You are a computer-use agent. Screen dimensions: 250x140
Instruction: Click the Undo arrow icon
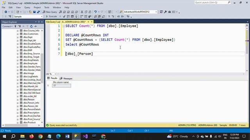tap(95, 12)
